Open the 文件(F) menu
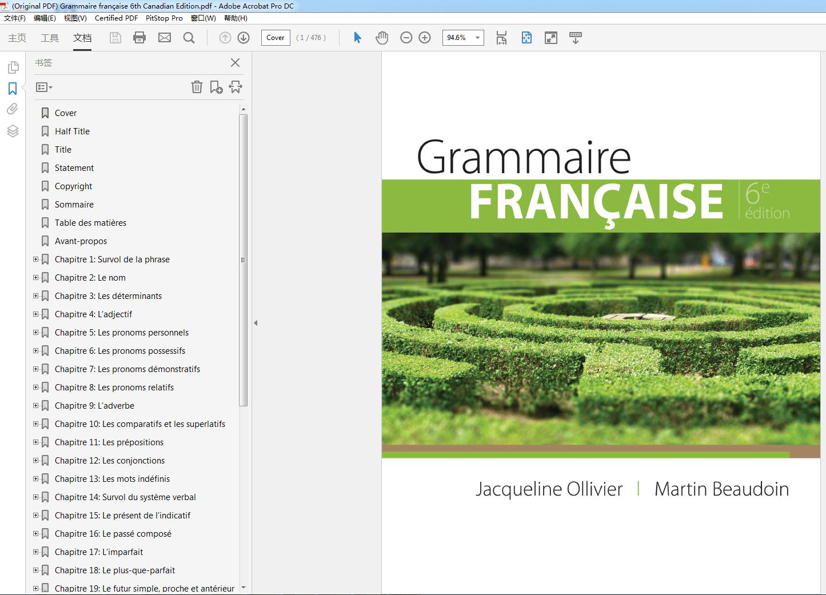 click(15, 18)
